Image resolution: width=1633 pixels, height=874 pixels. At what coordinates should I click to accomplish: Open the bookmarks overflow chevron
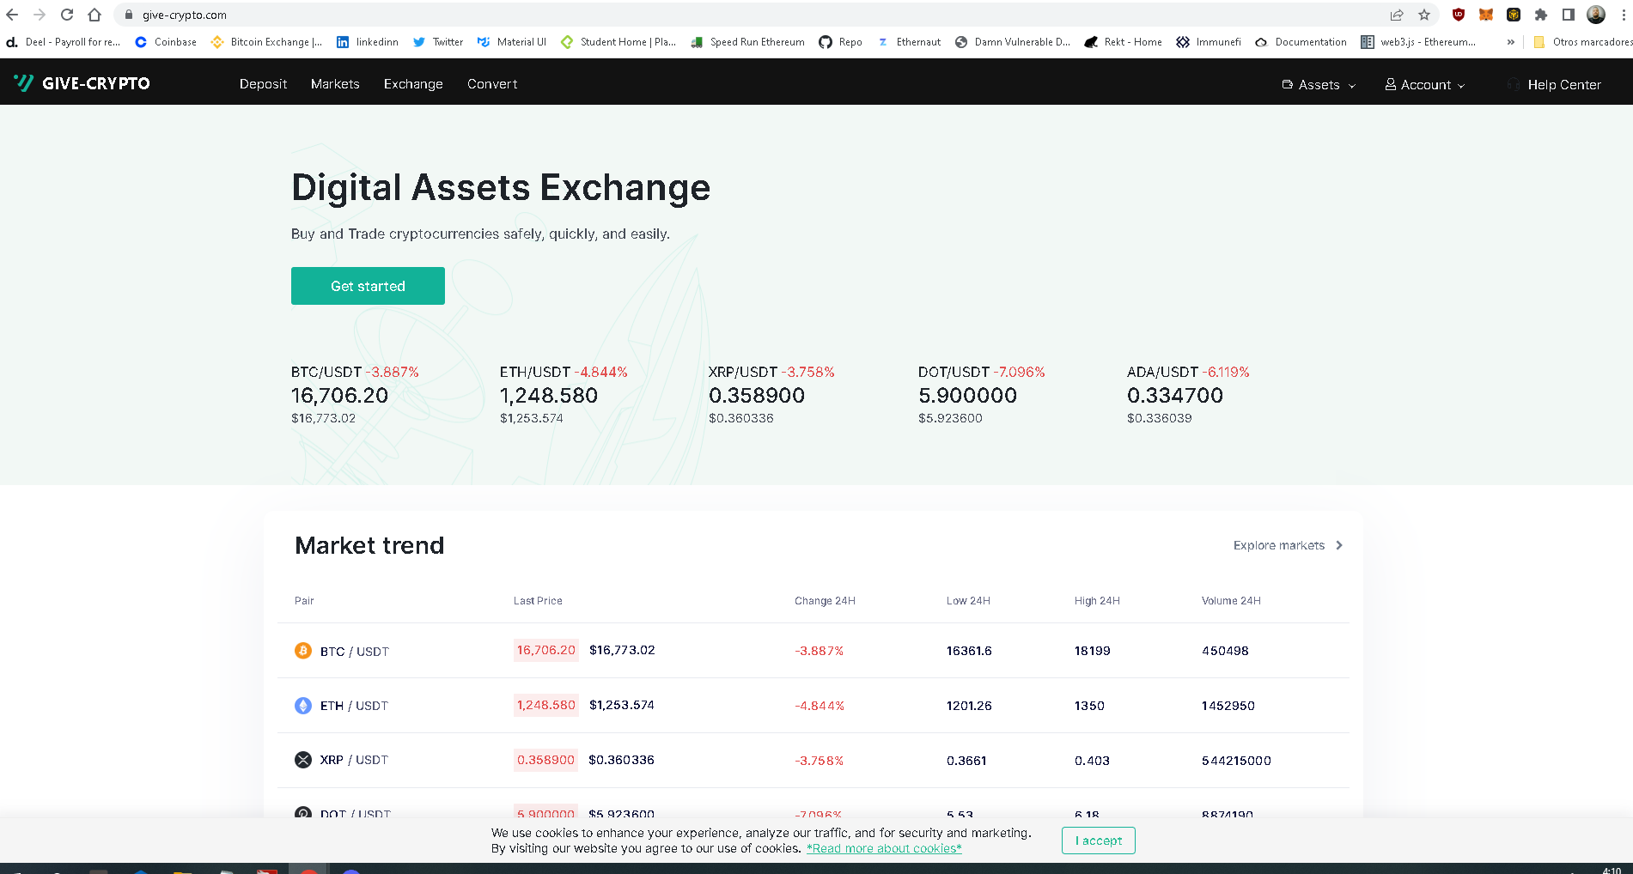point(1510,41)
